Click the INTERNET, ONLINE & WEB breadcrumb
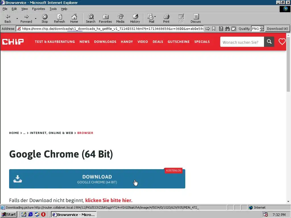The image size is (291, 218). pos(51,133)
